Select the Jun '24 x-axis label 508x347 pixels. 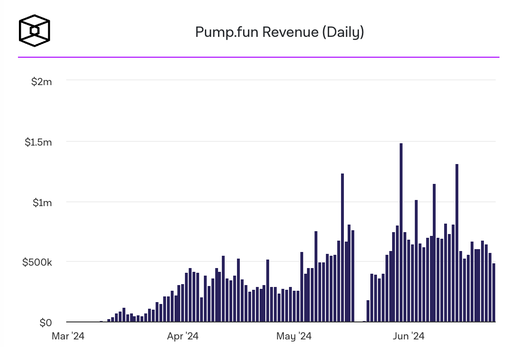coord(409,337)
